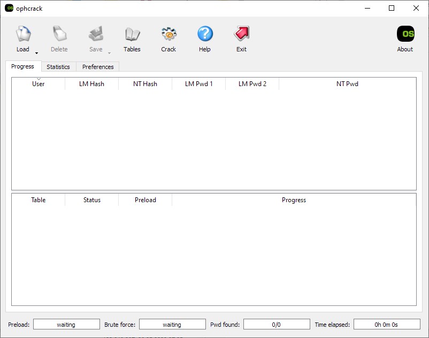This screenshot has width=429, height=338.
Task: Click the LM Pwd 1 column header
Action: pos(198,83)
